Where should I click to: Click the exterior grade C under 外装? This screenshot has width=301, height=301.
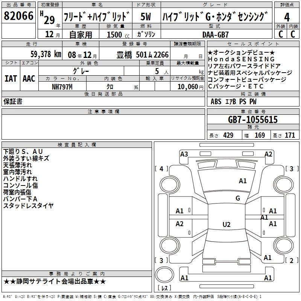[281, 34]
